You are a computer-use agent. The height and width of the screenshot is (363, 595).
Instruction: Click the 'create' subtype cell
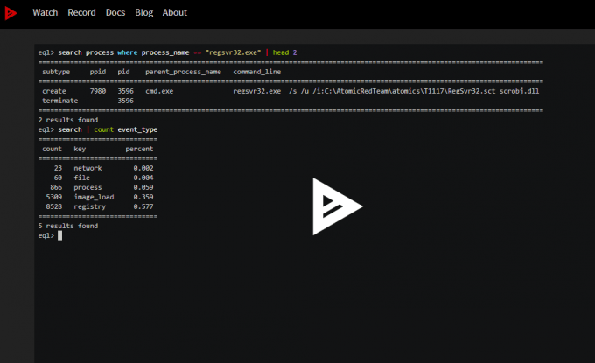coord(54,91)
